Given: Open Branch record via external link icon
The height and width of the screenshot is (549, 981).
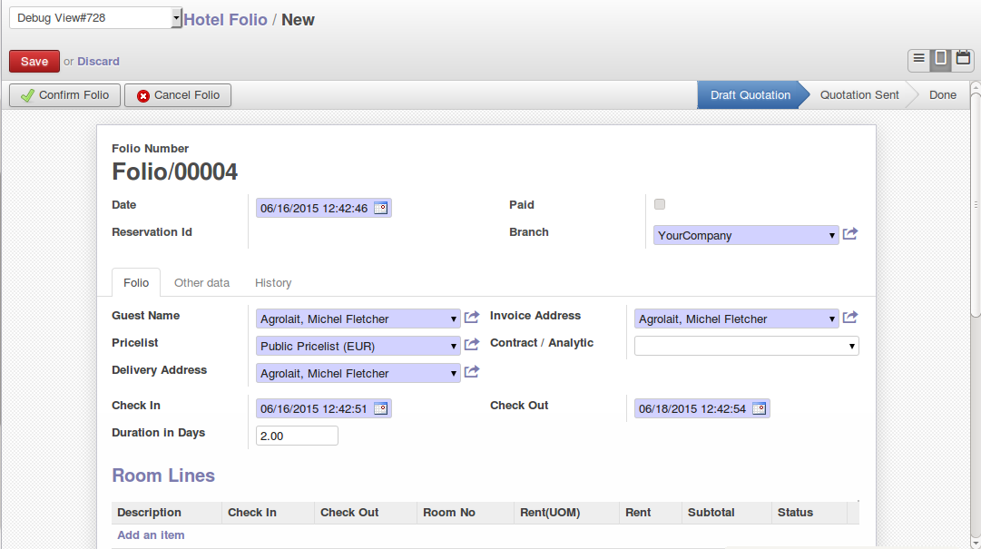Looking at the screenshot, I should tap(850, 234).
